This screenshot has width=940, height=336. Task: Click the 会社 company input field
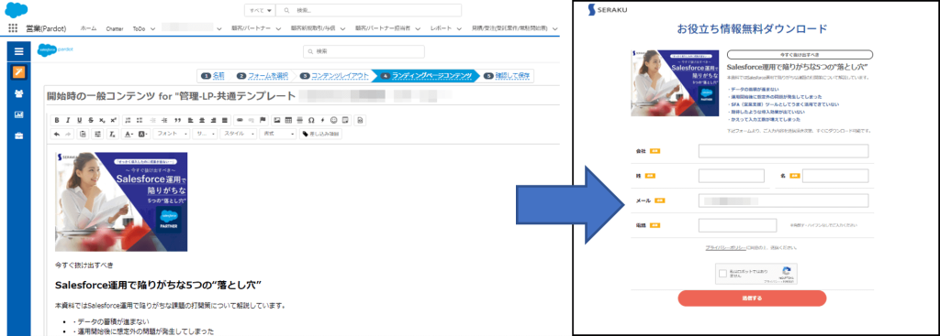783,151
